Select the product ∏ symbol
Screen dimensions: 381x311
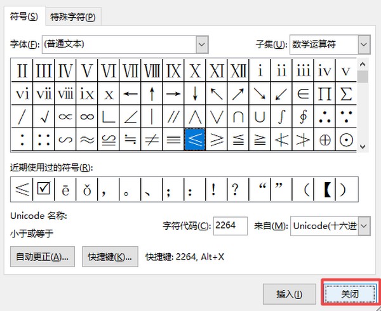[324, 93]
